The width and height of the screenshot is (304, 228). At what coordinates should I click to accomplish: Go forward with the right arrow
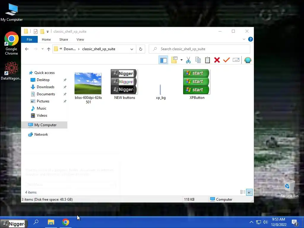[36, 49]
